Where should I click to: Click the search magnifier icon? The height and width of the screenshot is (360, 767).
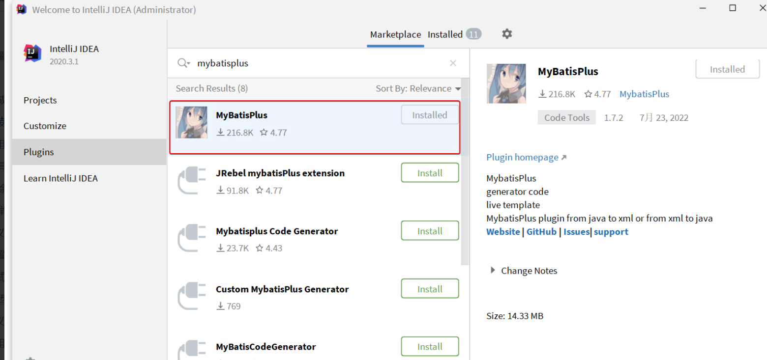pyautogui.click(x=183, y=63)
